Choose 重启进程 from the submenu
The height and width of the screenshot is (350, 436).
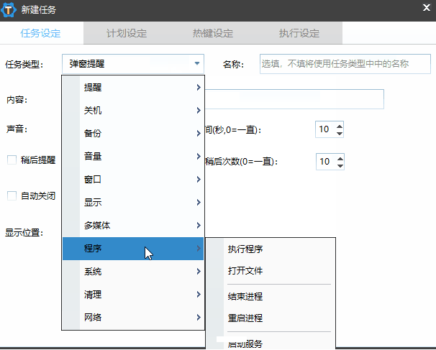coord(271,318)
